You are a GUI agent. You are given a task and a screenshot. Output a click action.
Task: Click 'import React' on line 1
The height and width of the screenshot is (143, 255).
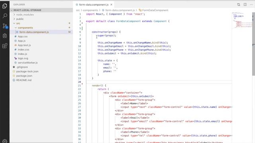coord(95,14)
